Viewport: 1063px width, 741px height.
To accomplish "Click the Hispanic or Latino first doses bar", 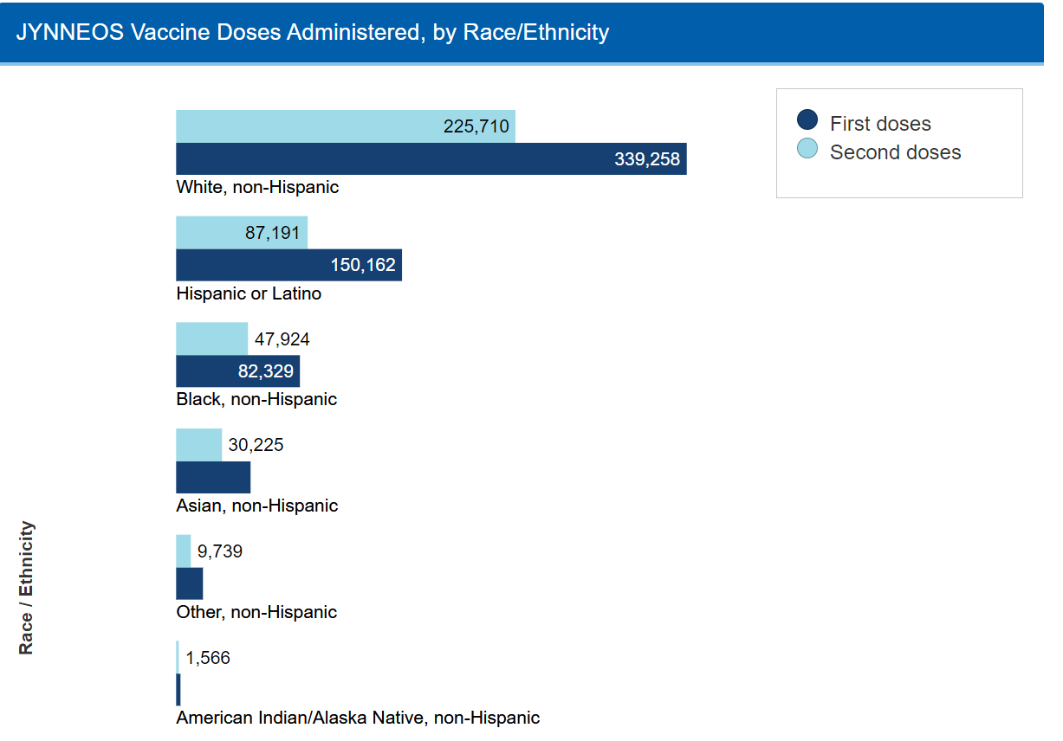I will click(288, 265).
